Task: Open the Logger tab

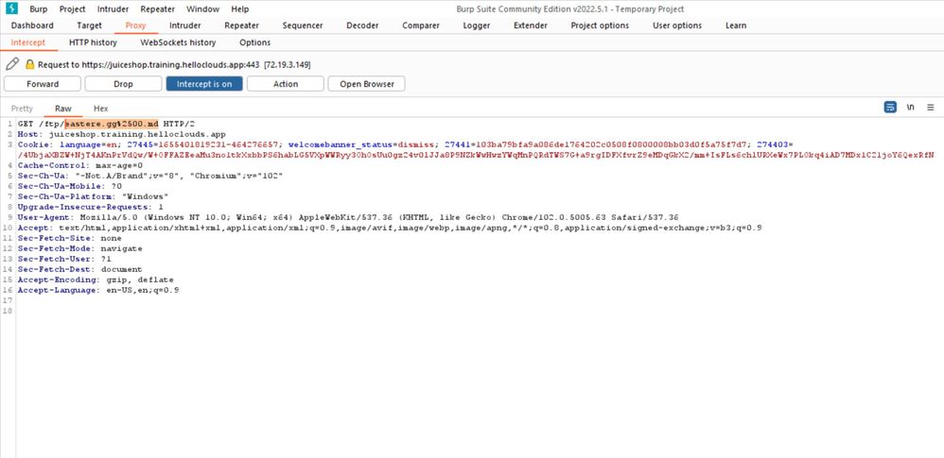Action: (476, 25)
